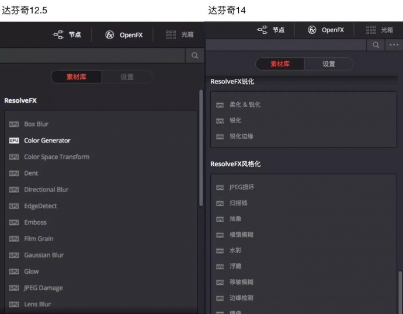
Task: Click GPU icon beside Color Generator
Action: (x=14, y=141)
